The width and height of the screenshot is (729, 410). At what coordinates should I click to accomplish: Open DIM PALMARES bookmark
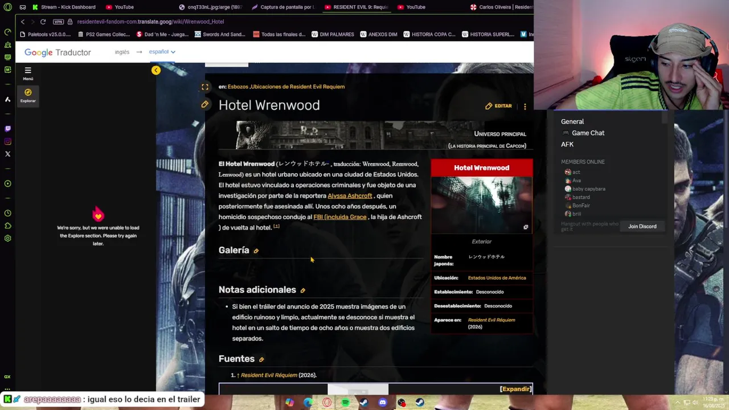pos(333,34)
